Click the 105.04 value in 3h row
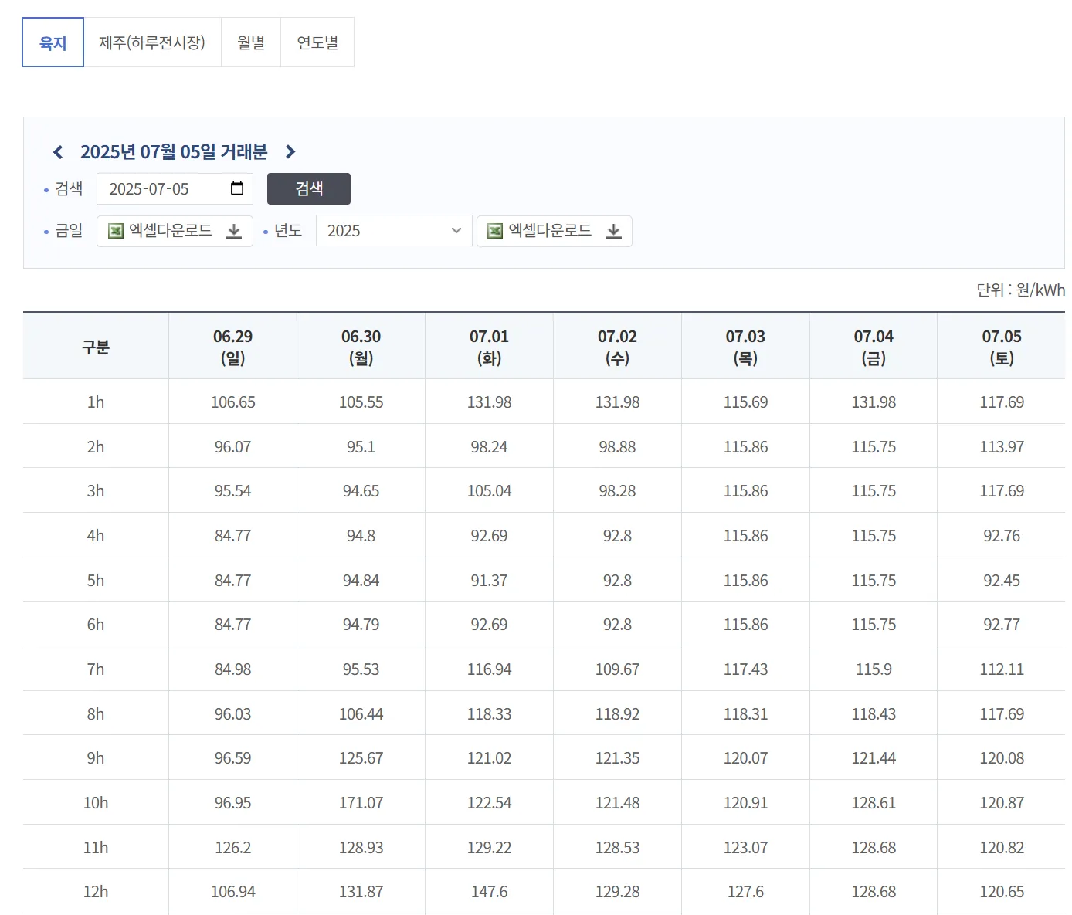The height and width of the screenshot is (915, 1072). point(489,491)
